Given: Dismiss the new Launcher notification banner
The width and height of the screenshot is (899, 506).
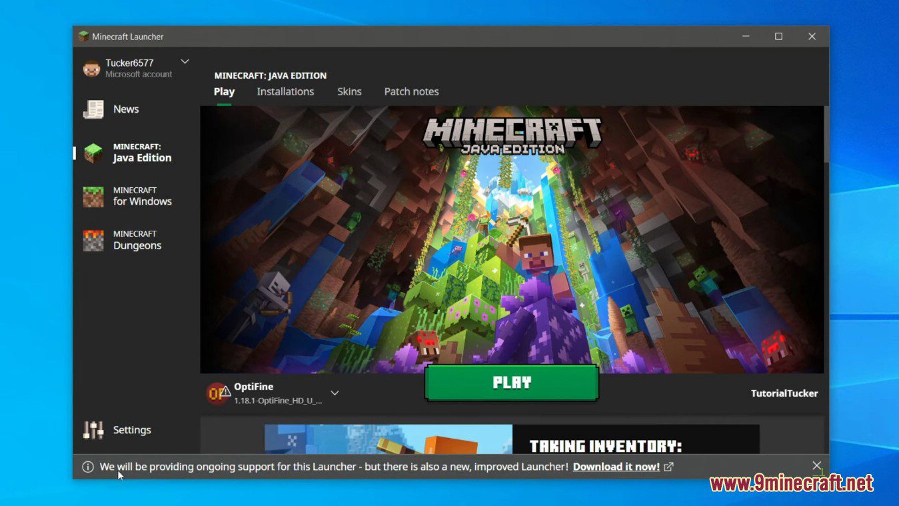Looking at the screenshot, I should pyautogui.click(x=817, y=465).
